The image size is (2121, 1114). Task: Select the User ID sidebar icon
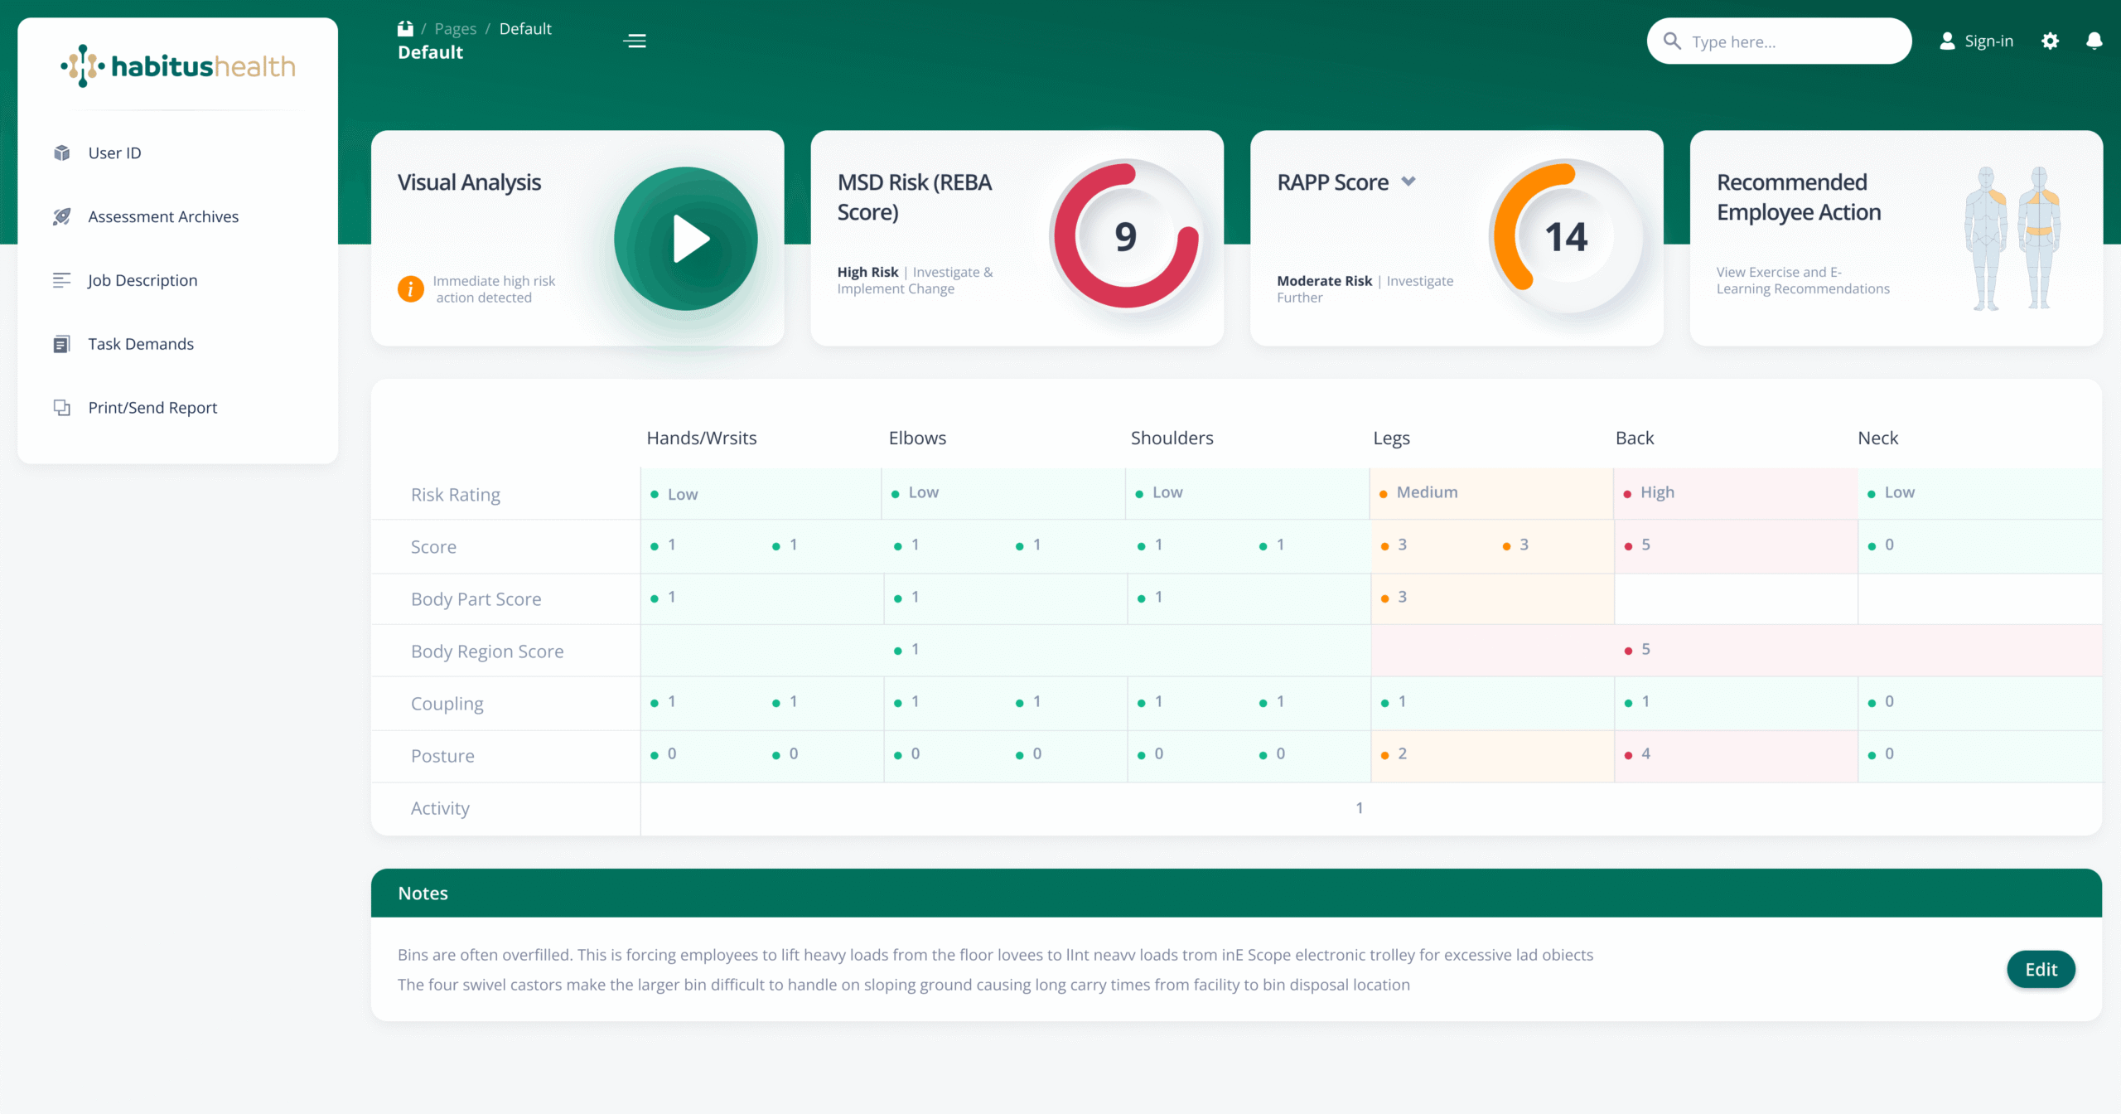click(62, 153)
